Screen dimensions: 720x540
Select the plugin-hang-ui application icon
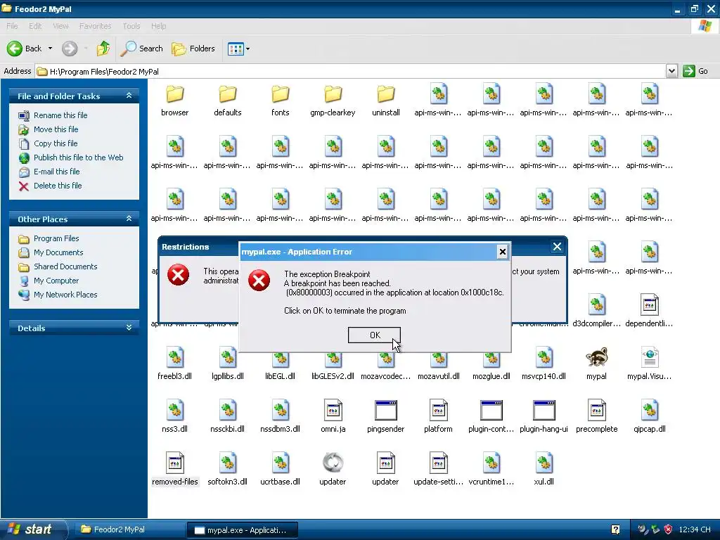coord(544,416)
